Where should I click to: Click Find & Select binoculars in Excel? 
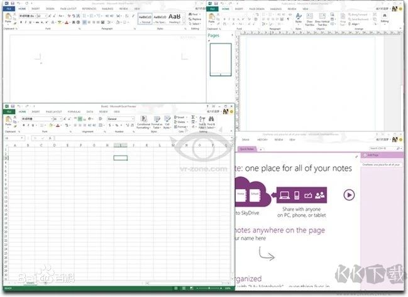[x=211, y=122]
